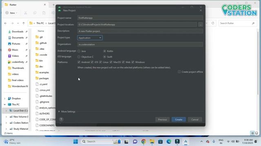Open recent locations dropdown in Explorer
This screenshot has height=146, width=261.
point(18,24)
